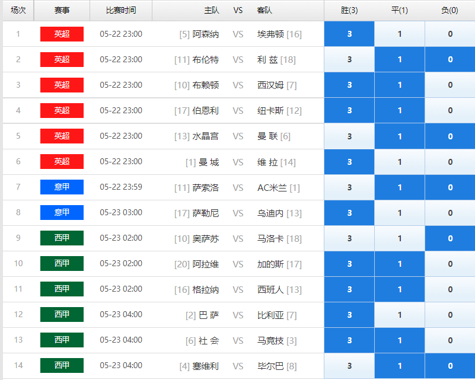
Task: Toggle draw (1) for 布伦特 vs 利兹
Action: pyautogui.click(x=400, y=59)
